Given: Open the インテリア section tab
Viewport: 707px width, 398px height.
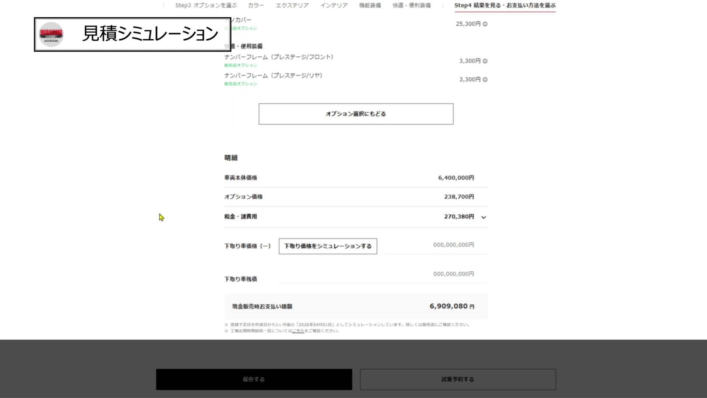Looking at the screenshot, I should click(x=334, y=6).
